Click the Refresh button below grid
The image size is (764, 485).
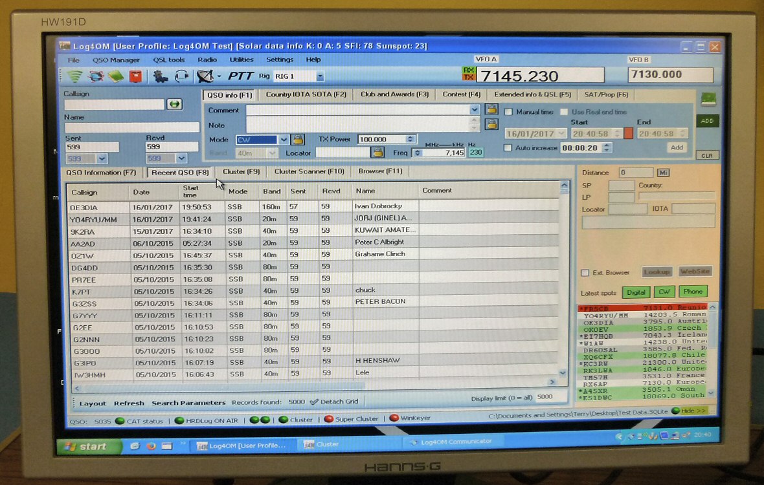[129, 404]
